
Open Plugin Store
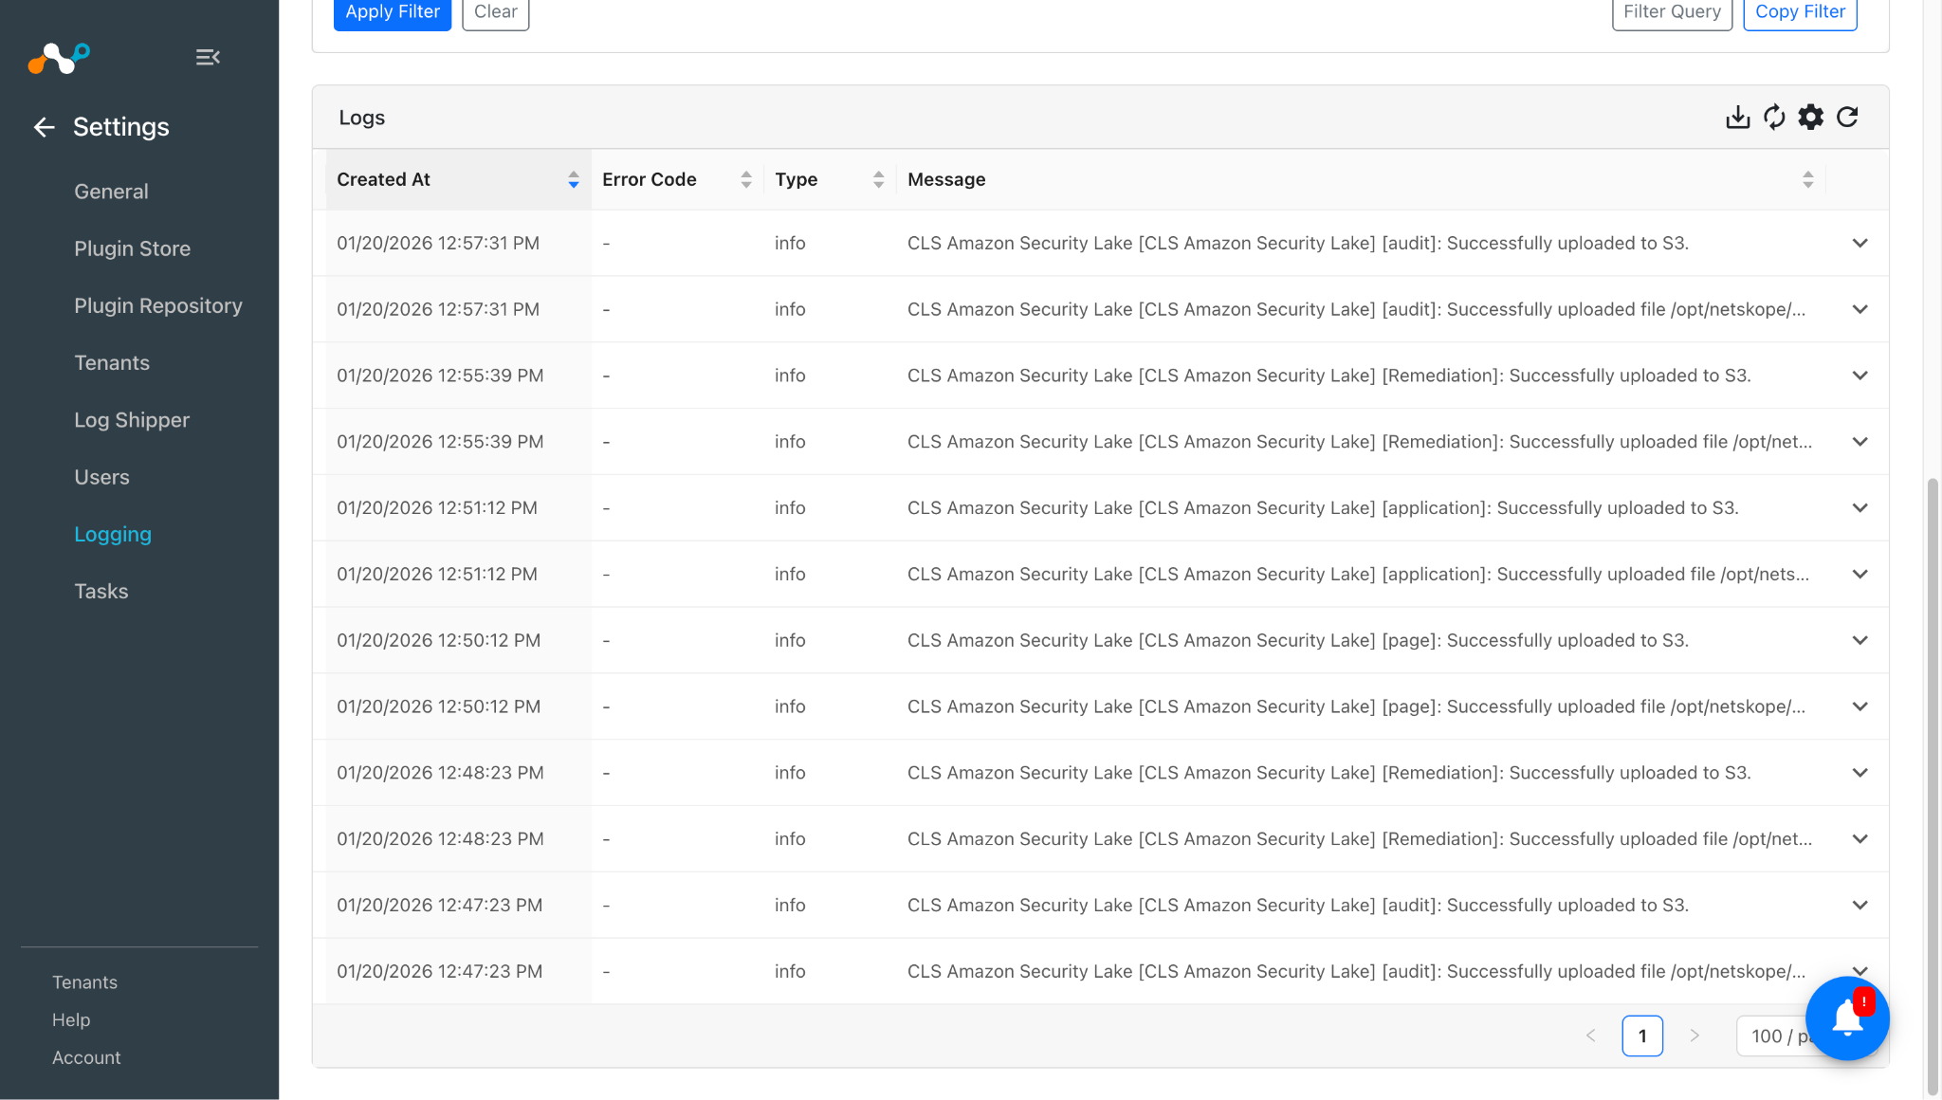click(132, 248)
